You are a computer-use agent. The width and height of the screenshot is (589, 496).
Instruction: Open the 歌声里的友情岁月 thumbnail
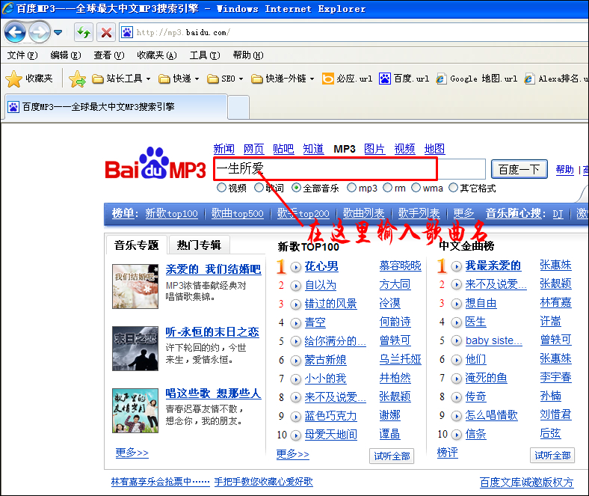[x=135, y=411]
